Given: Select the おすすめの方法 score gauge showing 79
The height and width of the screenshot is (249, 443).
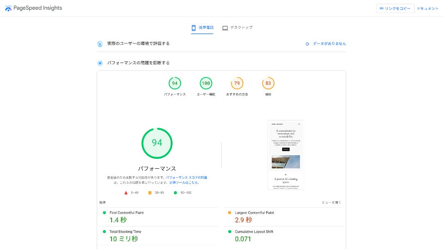Looking at the screenshot, I should pyautogui.click(x=237, y=84).
